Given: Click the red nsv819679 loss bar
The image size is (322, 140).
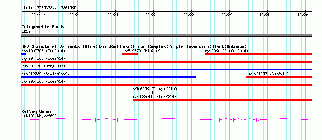Looking at the screenshot, I should tap(130, 54).
